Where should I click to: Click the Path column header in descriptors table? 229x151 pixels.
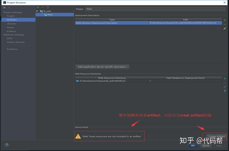[x=186, y=19]
